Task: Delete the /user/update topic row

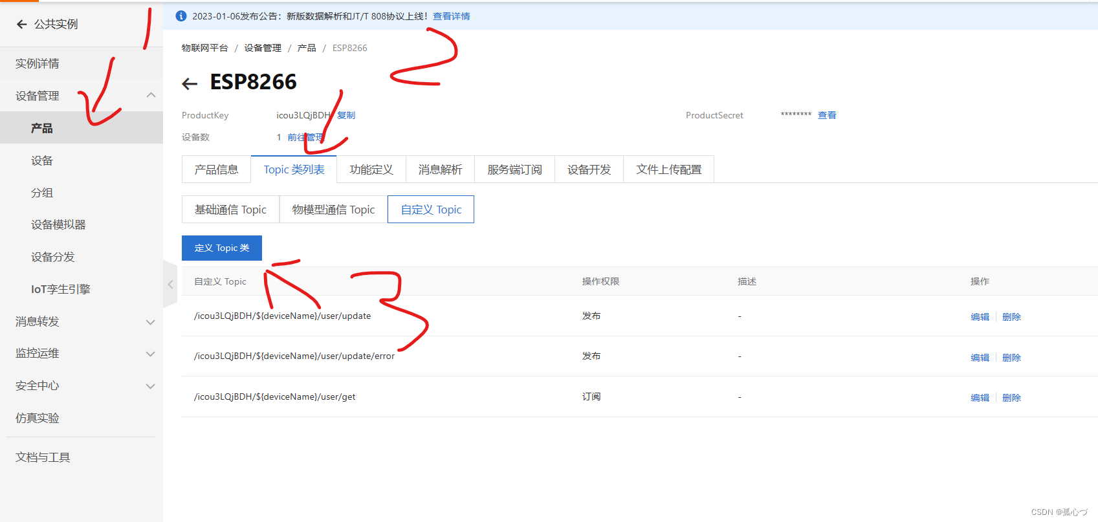Action: click(x=1011, y=317)
